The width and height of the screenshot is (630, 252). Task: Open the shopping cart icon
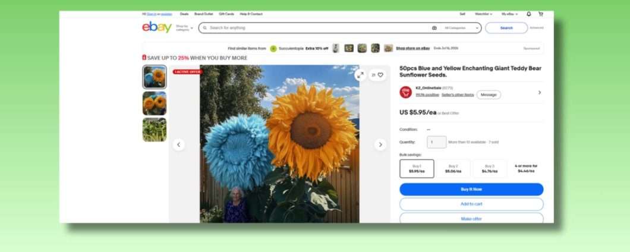(540, 14)
